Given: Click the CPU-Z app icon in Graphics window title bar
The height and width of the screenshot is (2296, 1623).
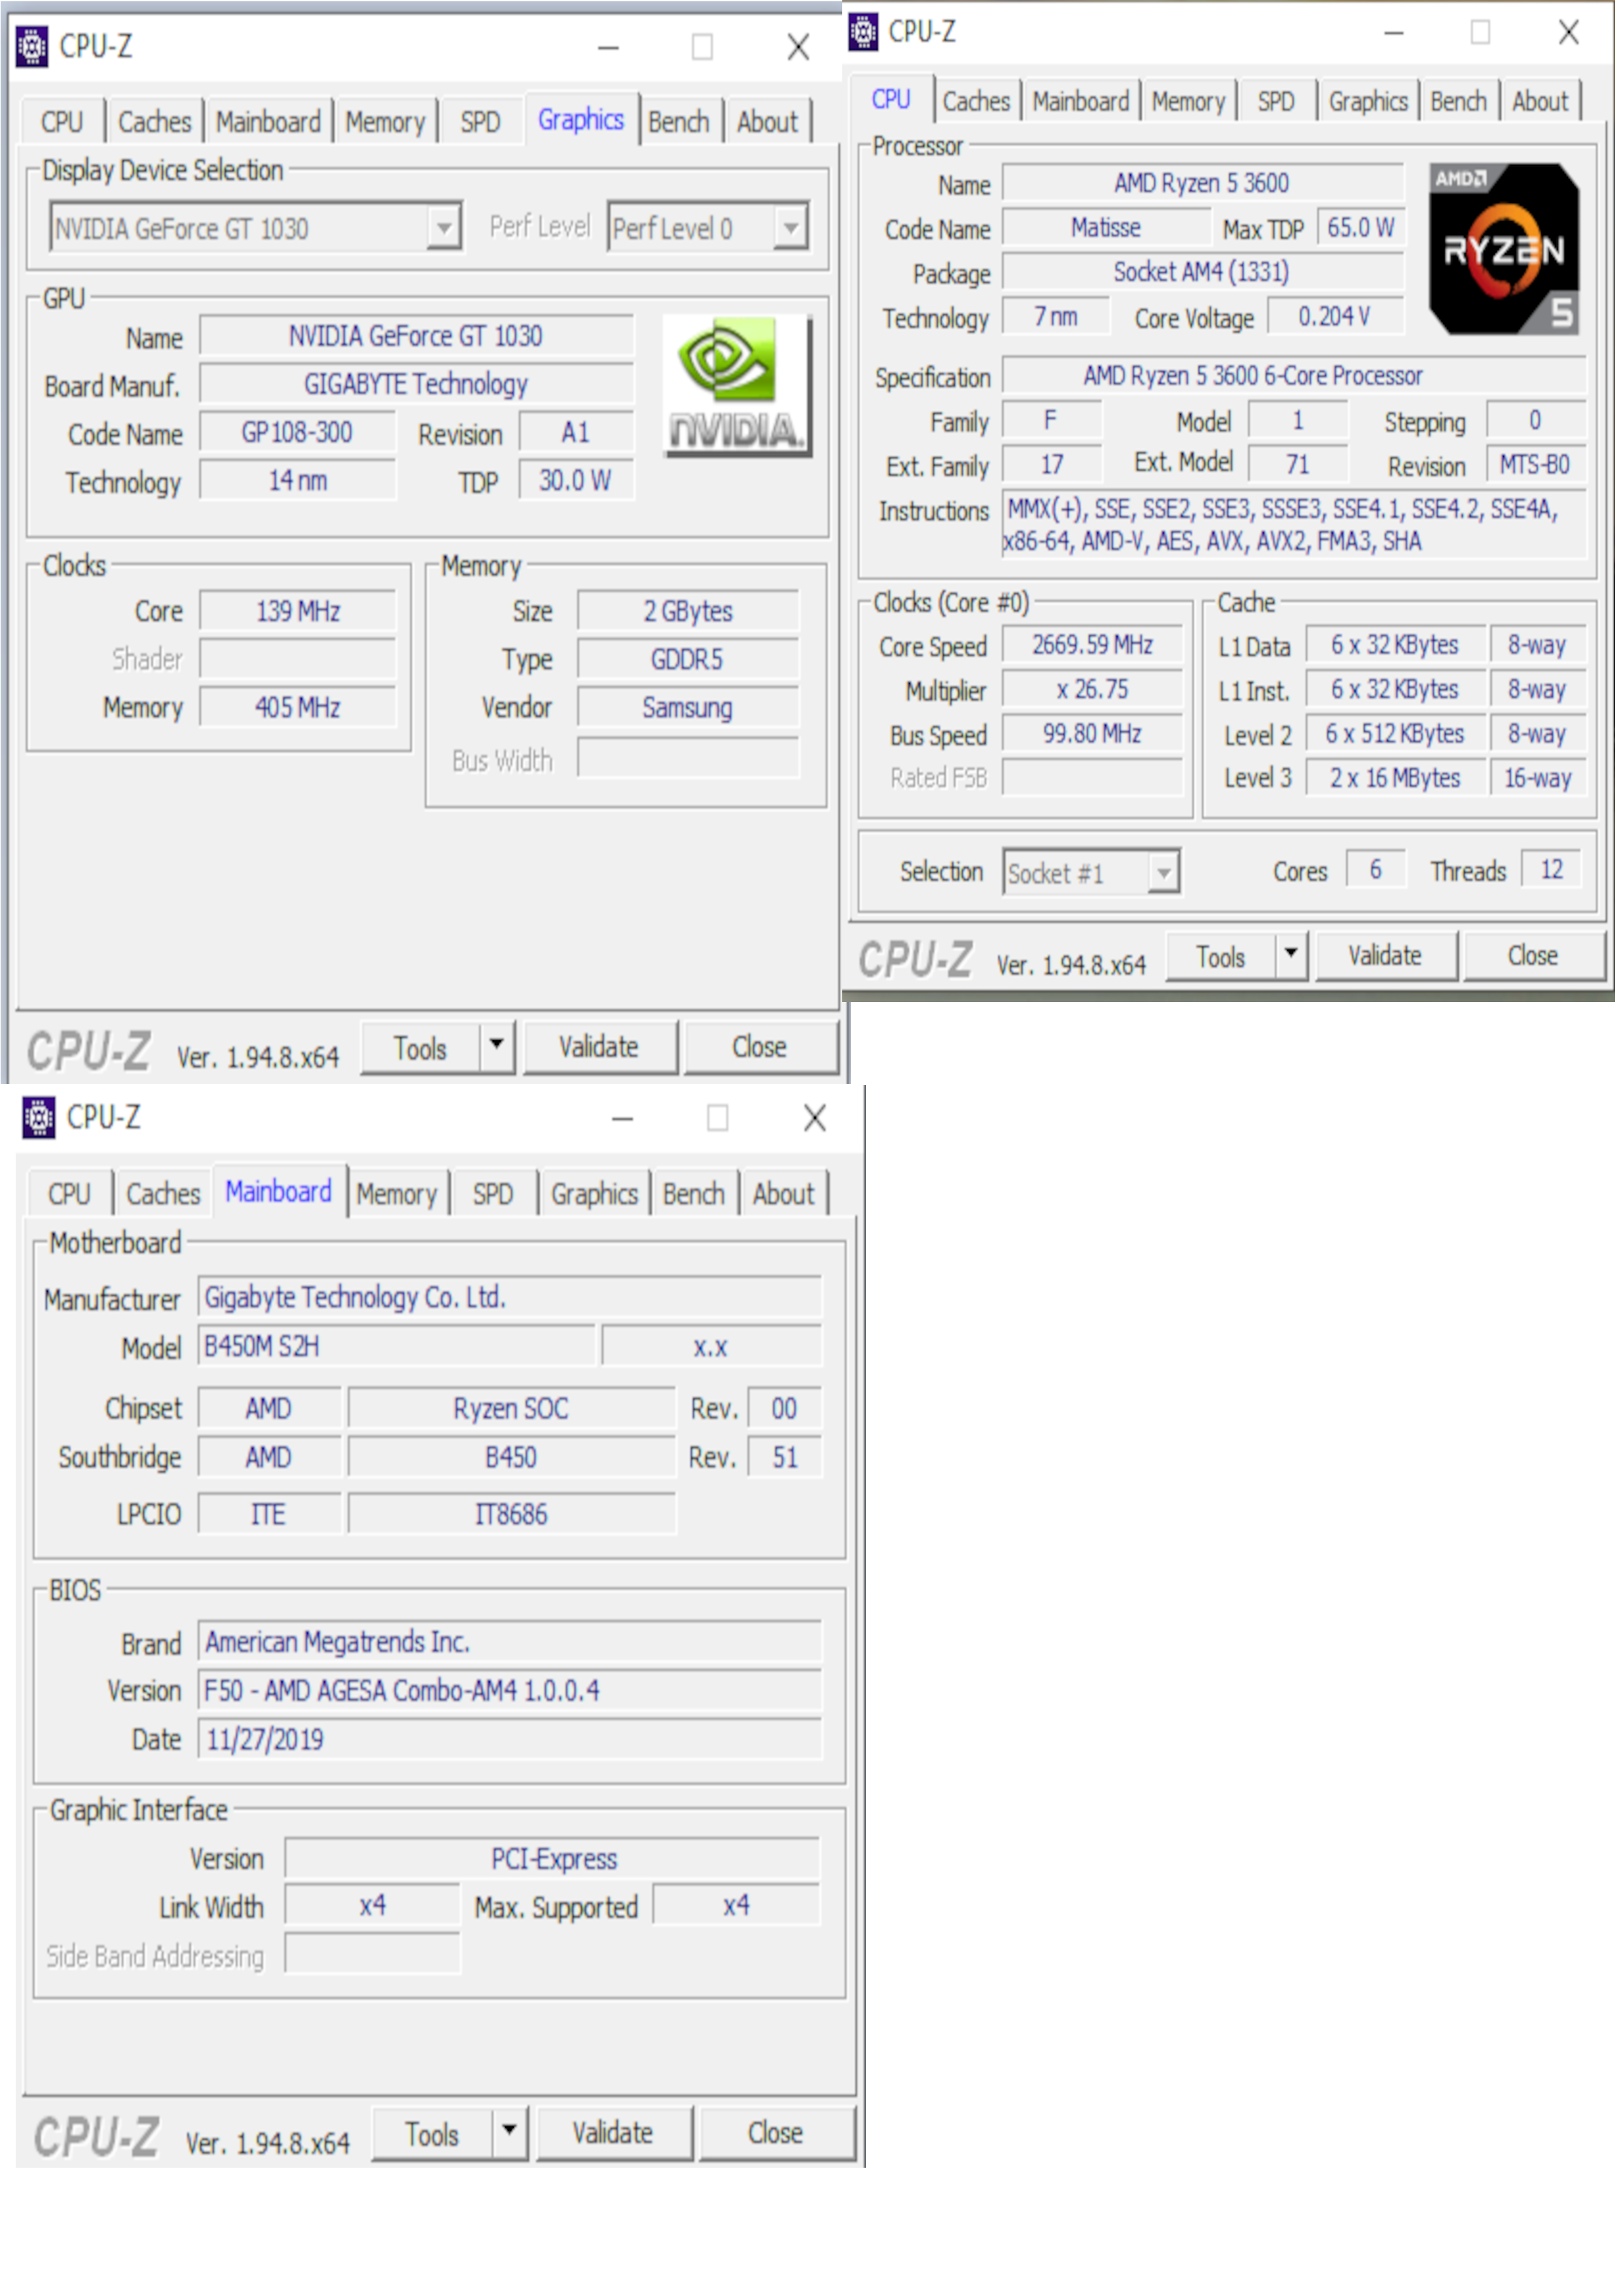Looking at the screenshot, I should click(32, 47).
